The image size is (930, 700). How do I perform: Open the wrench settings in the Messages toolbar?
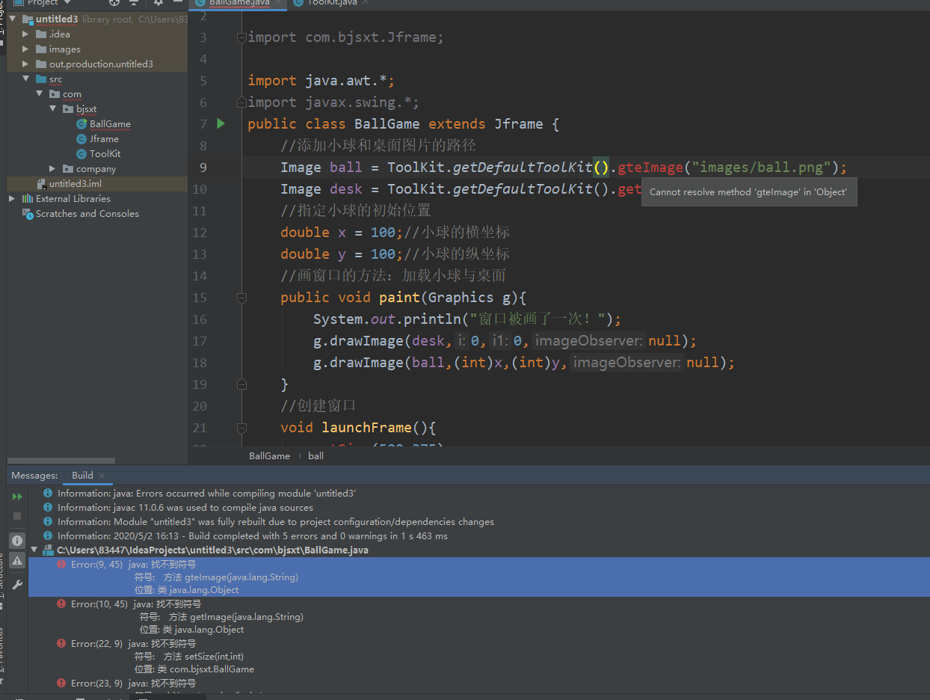click(17, 585)
